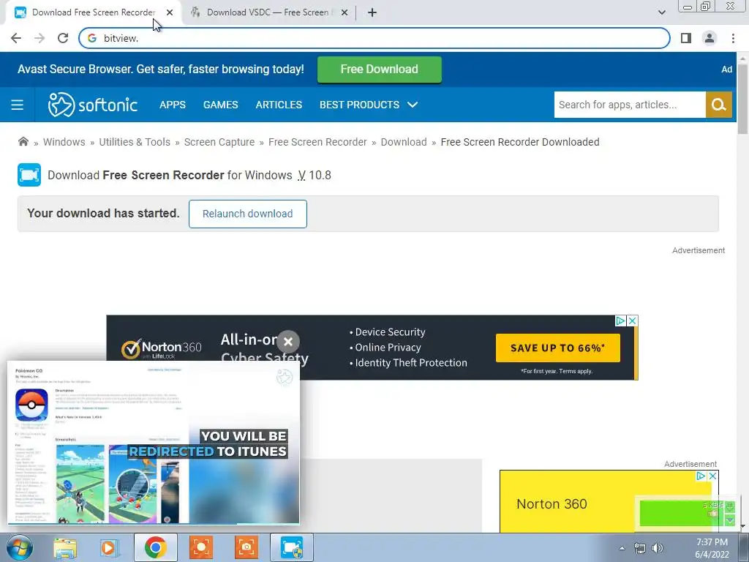The height and width of the screenshot is (562, 749).
Task: Click the Chrome taskbar icon
Action: pos(155,547)
